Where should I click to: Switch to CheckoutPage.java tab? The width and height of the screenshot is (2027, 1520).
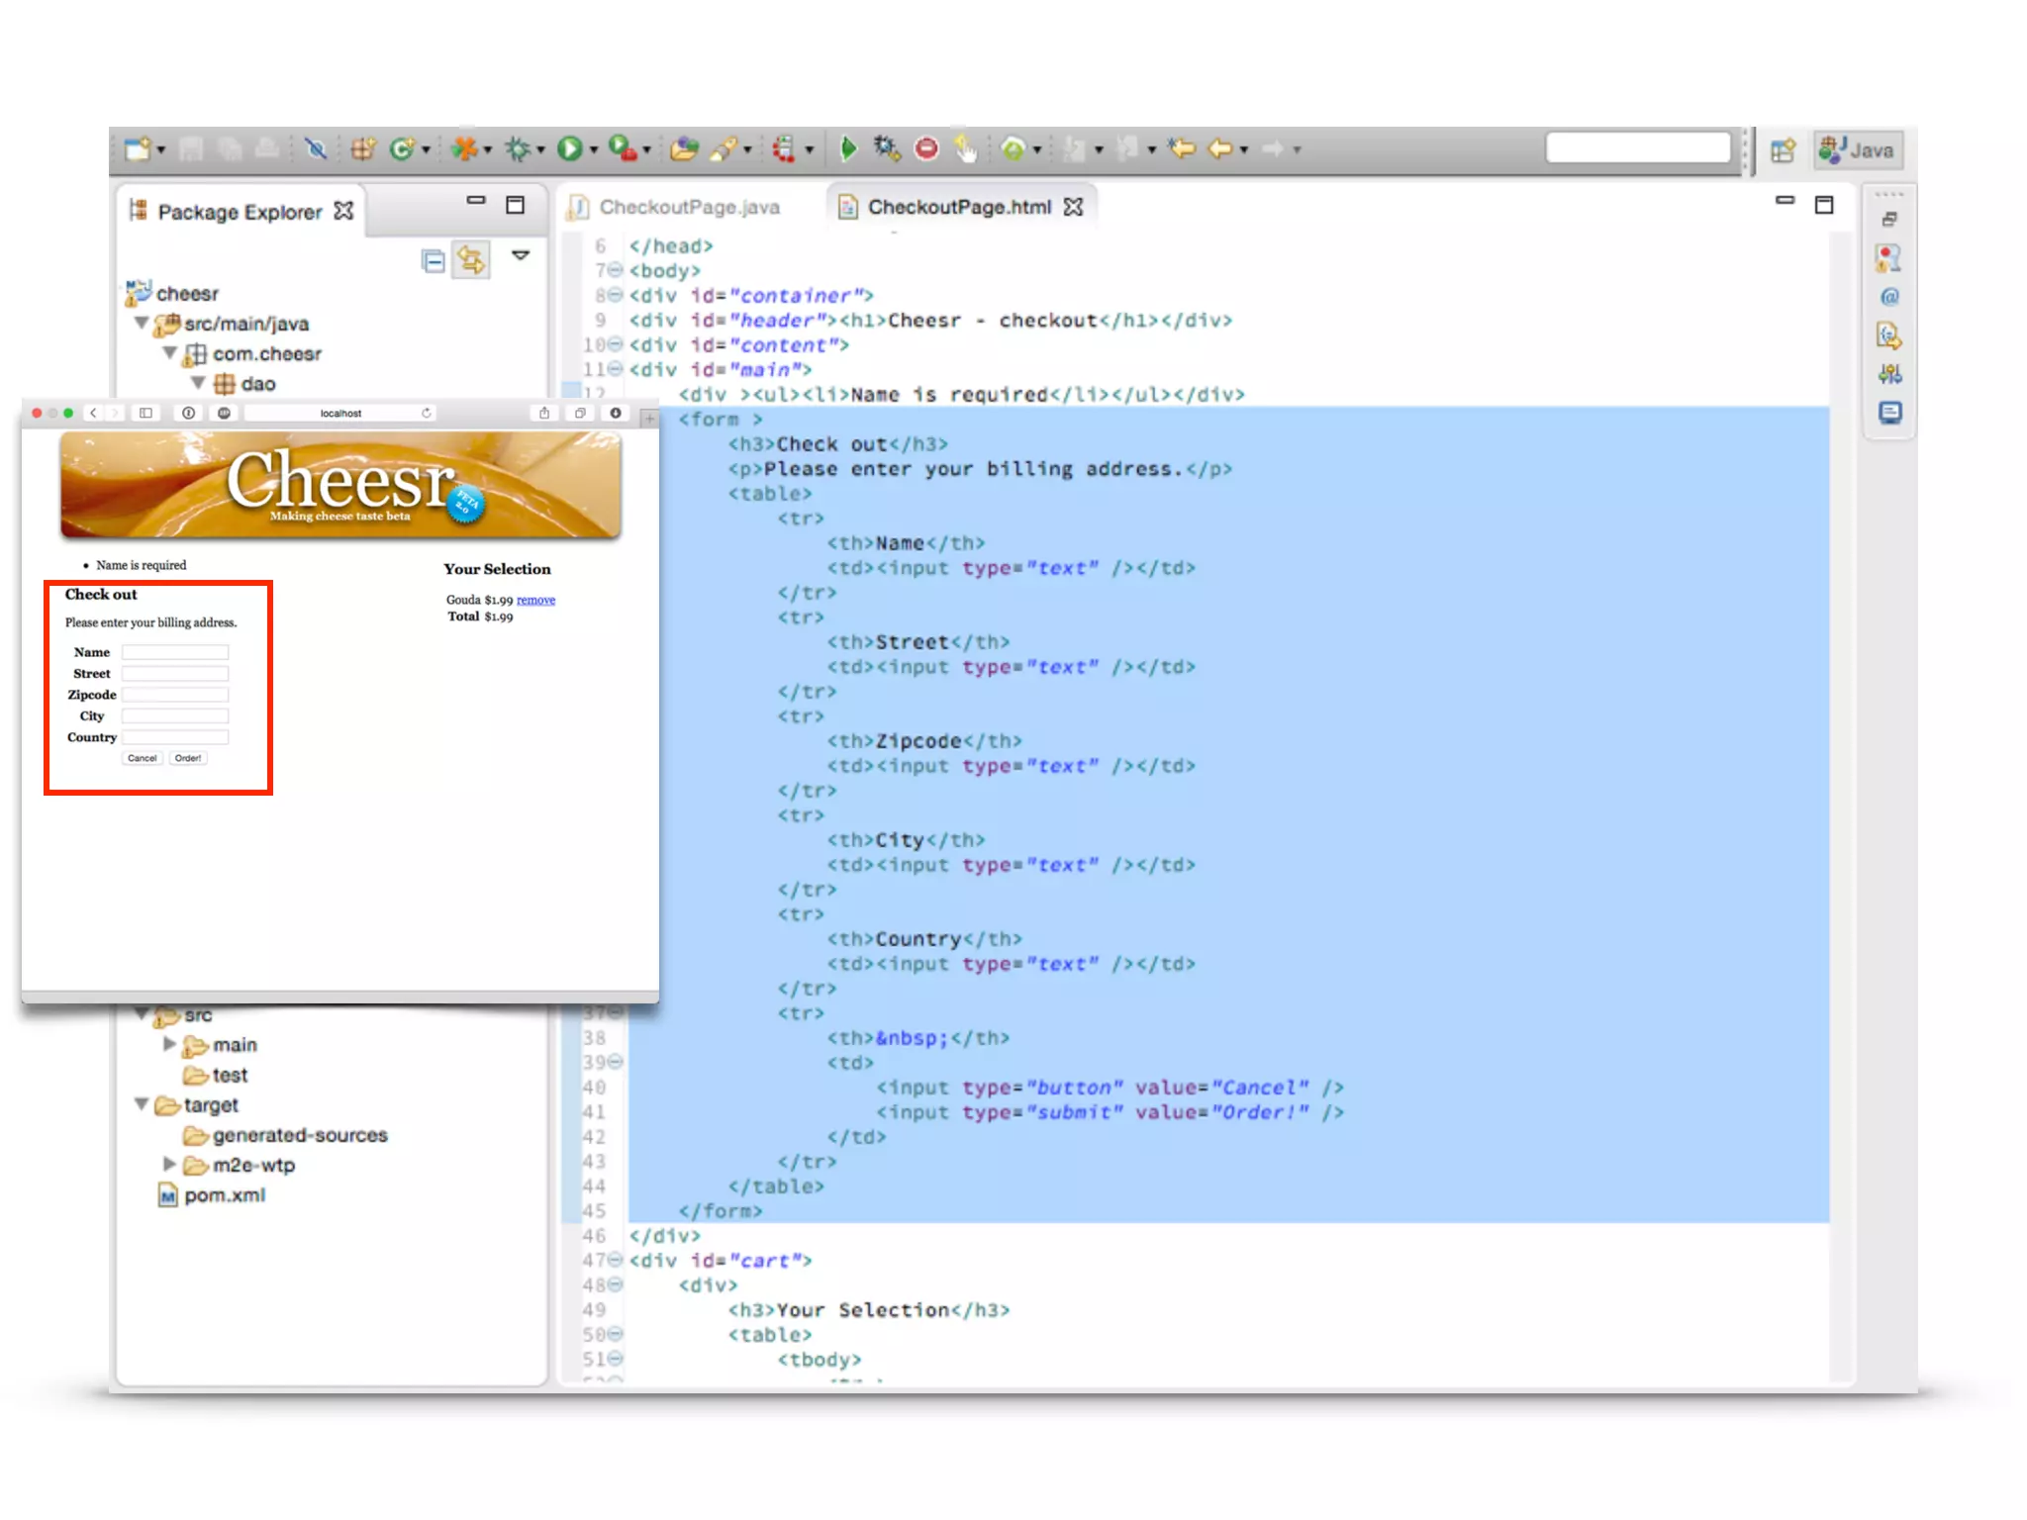click(689, 207)
